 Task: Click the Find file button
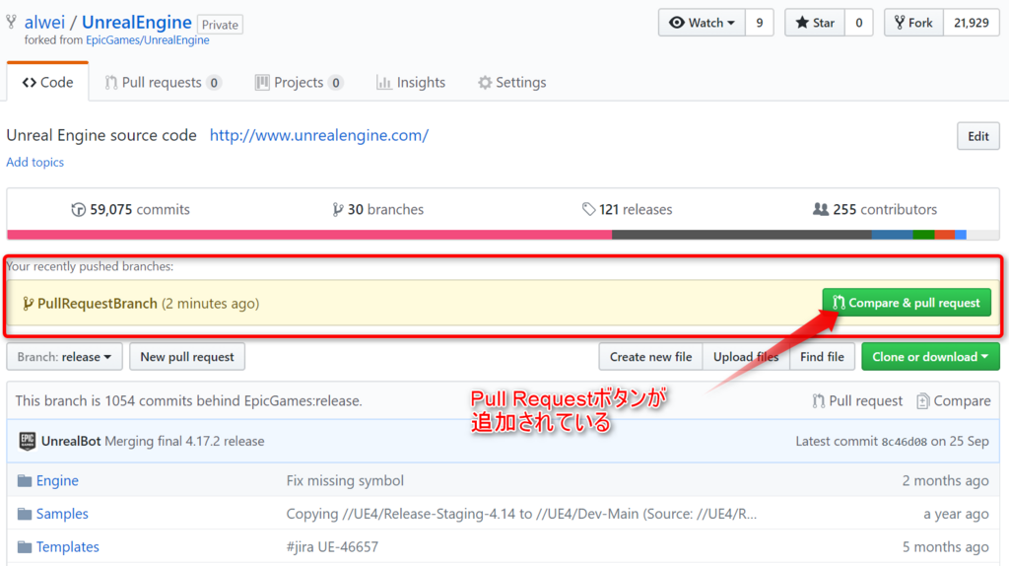[822, 357]
